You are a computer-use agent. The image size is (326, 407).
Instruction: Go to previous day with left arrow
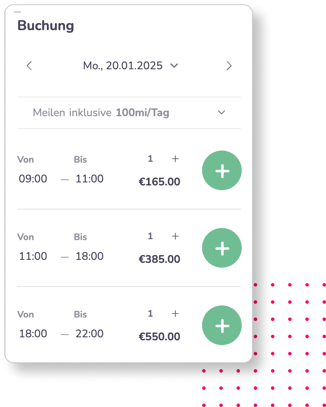[29, 66]
